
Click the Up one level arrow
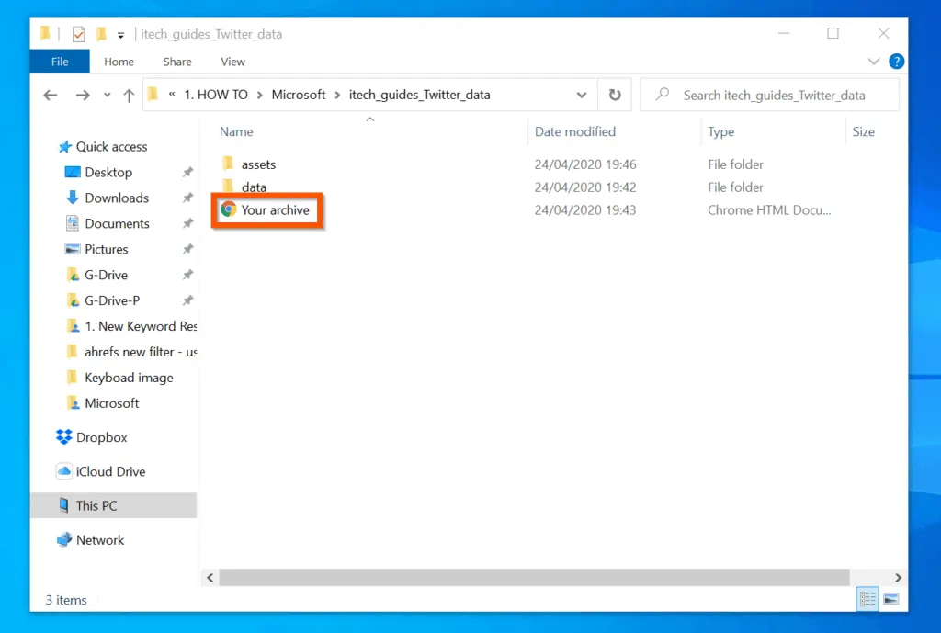click(x=129, y=95)
